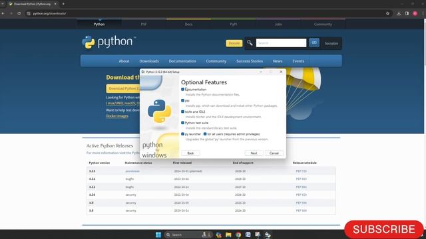Toggle for all users checkbox

coord(205,134)
